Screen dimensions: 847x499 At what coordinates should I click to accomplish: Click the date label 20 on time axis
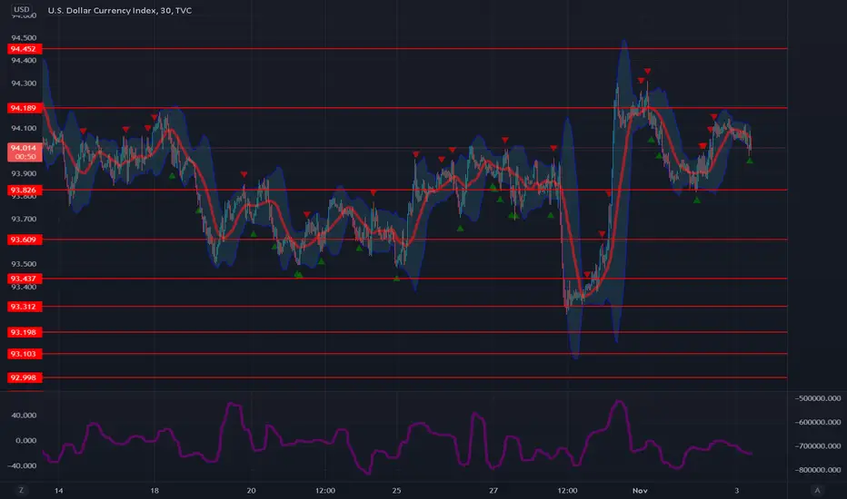coord(251,490)
